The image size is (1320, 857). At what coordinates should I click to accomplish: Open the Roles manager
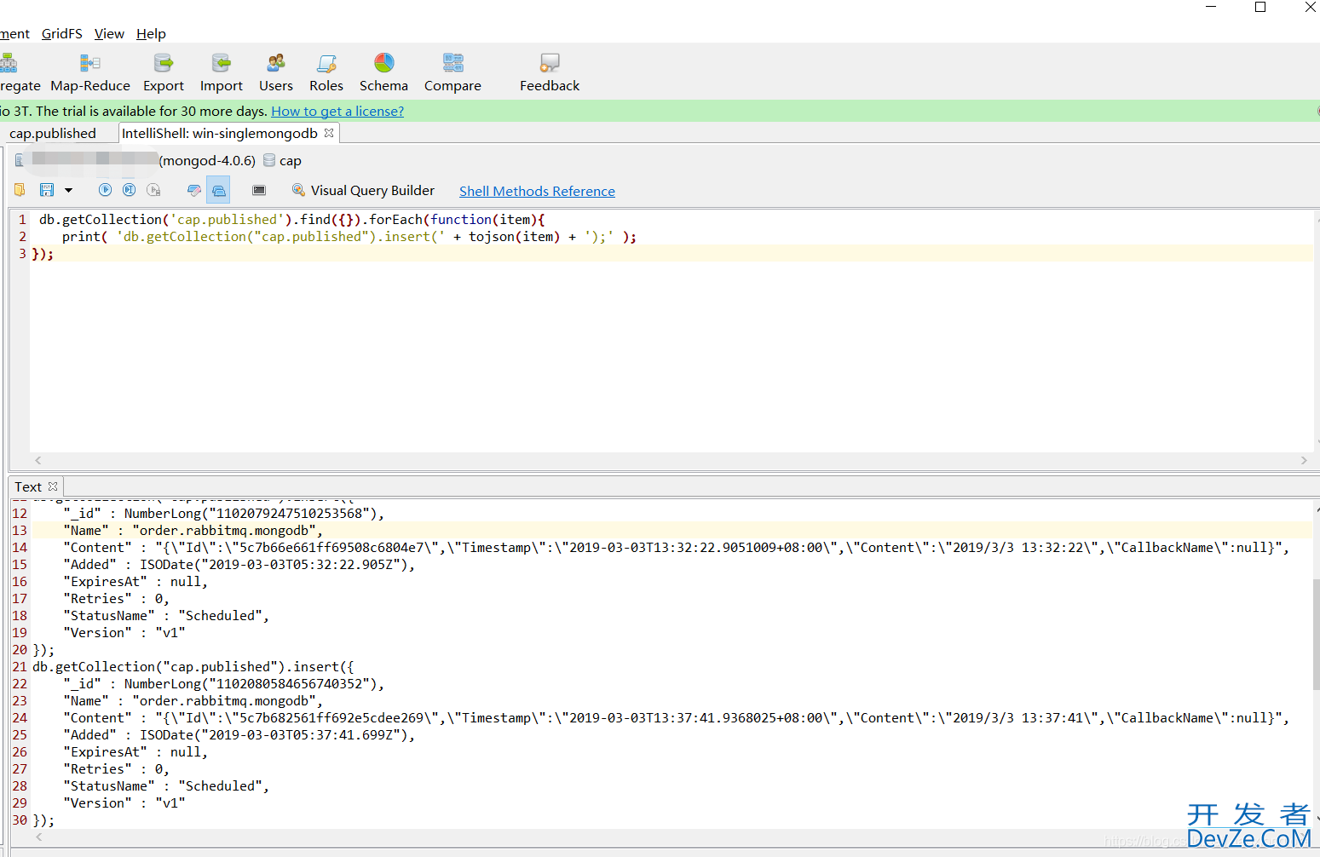pos(326,73)
